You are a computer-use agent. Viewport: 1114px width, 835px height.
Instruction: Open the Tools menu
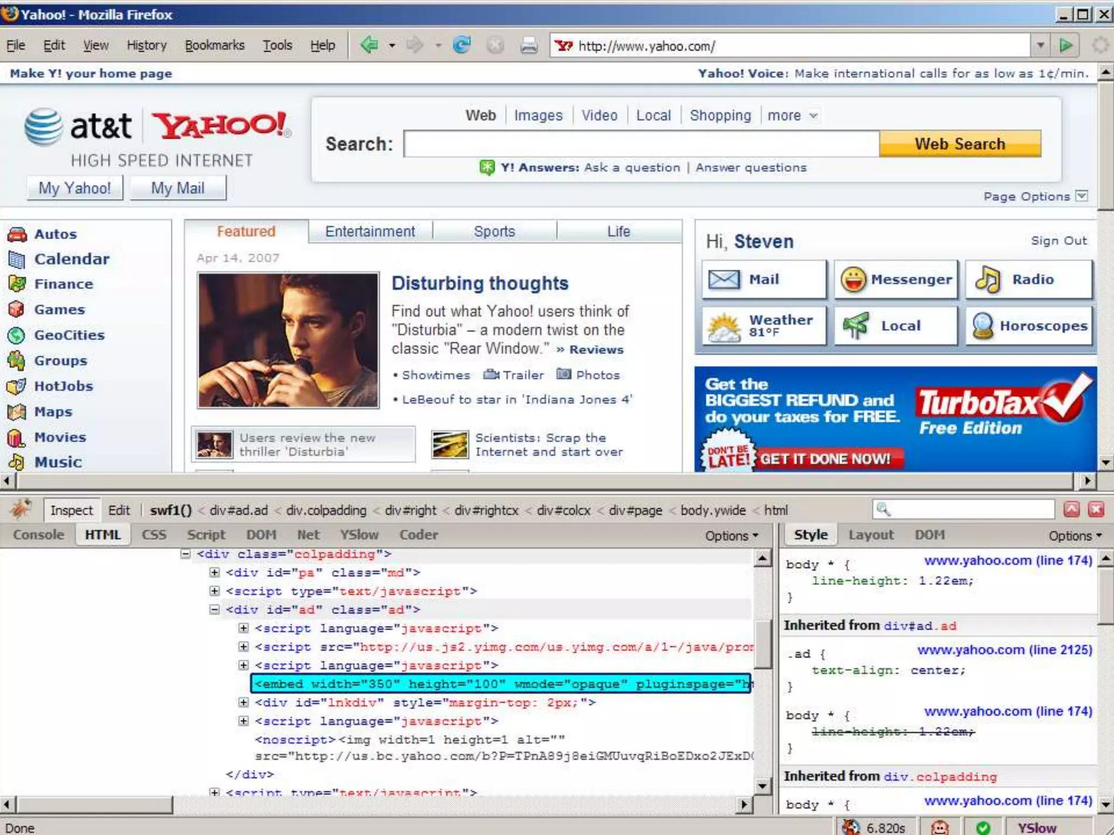[277, 45]
